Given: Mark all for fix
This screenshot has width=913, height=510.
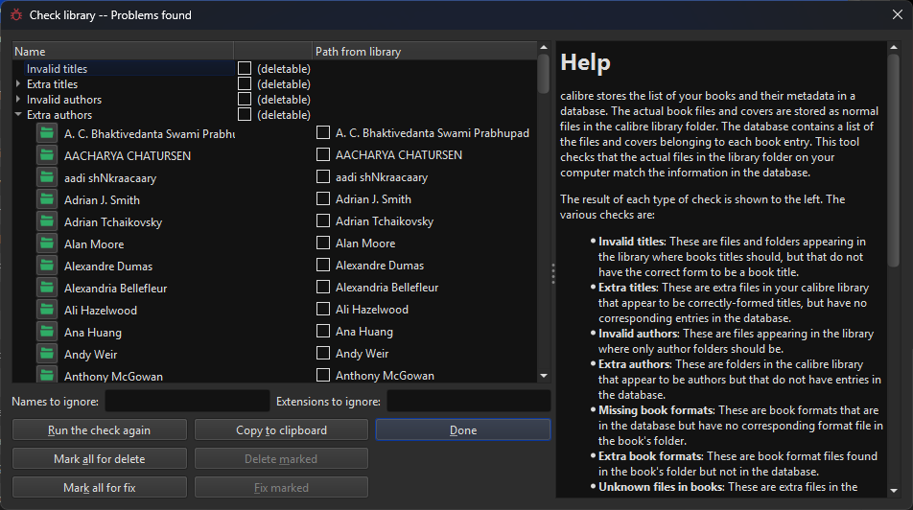Looking at the screenshot, I should pyautogui.click(x=100, y=488).
